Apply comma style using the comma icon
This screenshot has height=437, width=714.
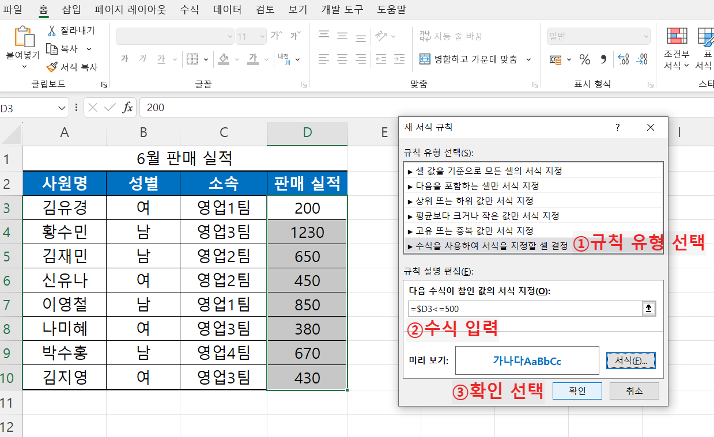click(x=603, y=59)
